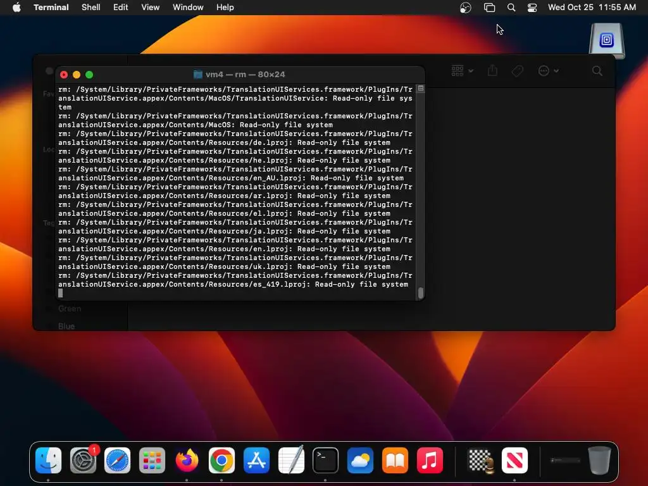
Task: Open the View menu
Action: pos(151,8)
